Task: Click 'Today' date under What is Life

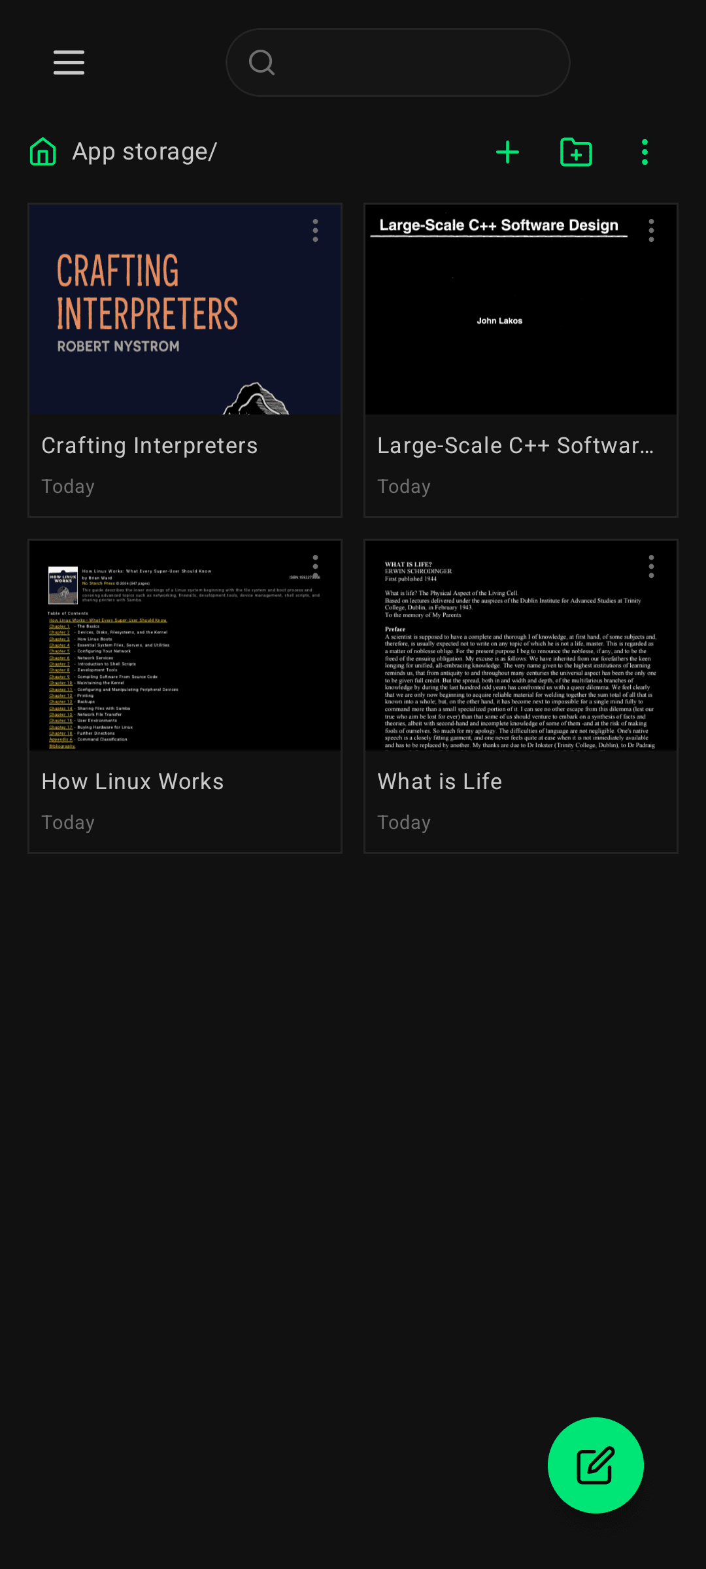Action: pyautogui.click(x=404, y=823)
